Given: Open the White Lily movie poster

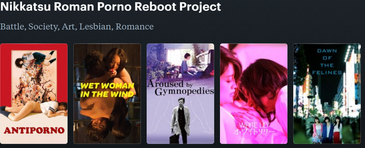Looking at the screenshot, I should click(x=254, y=94).
